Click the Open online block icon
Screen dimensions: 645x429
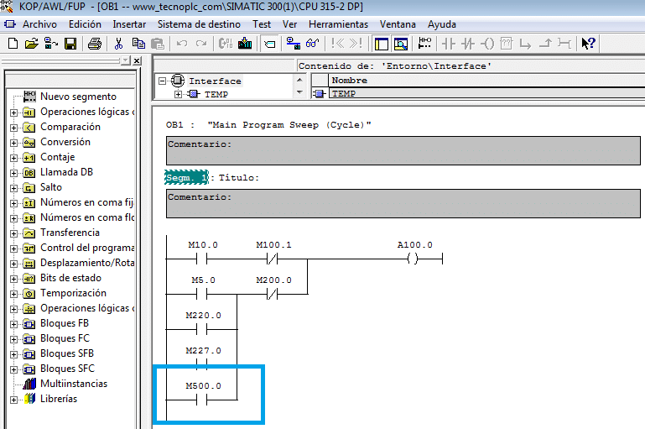point(51,43)
